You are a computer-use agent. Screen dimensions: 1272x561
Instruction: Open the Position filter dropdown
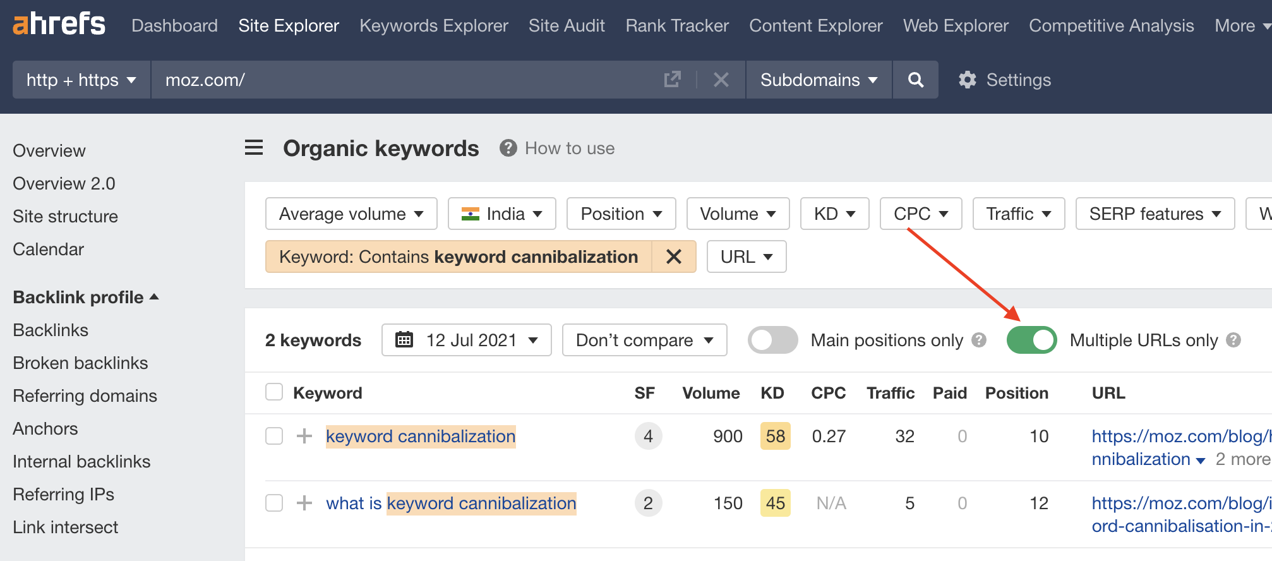621,214
